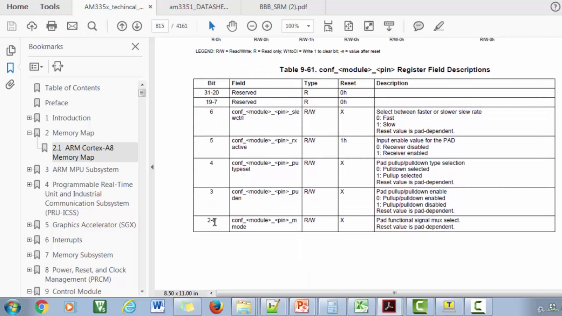
Task: Collapse the 2 Memory Map bookmark
Action: [29, 133]
